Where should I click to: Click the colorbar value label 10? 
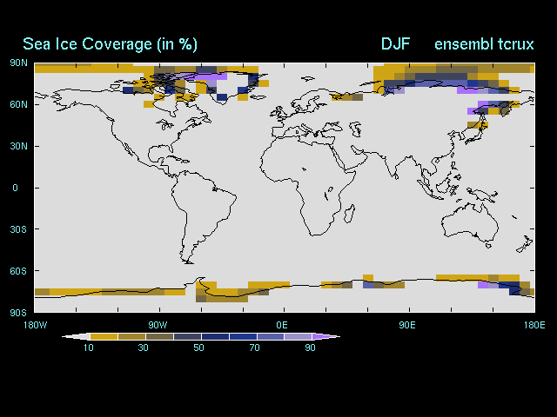coord(89,347)
